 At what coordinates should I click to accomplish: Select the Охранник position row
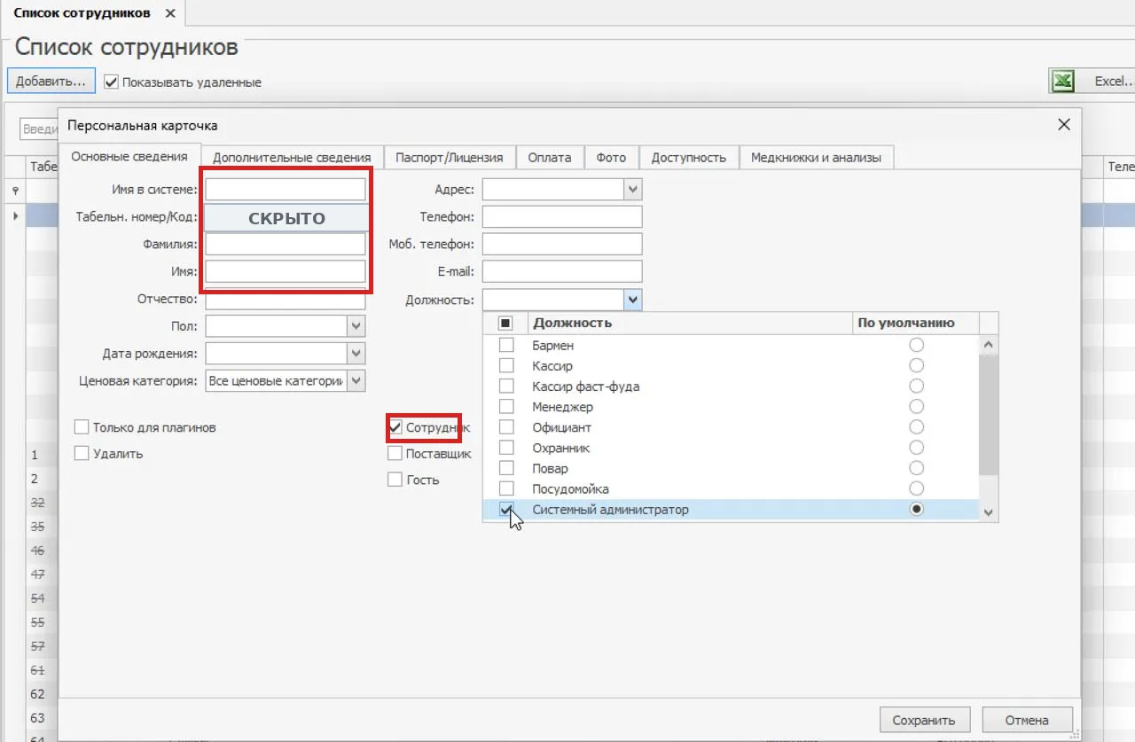point(732,448)
